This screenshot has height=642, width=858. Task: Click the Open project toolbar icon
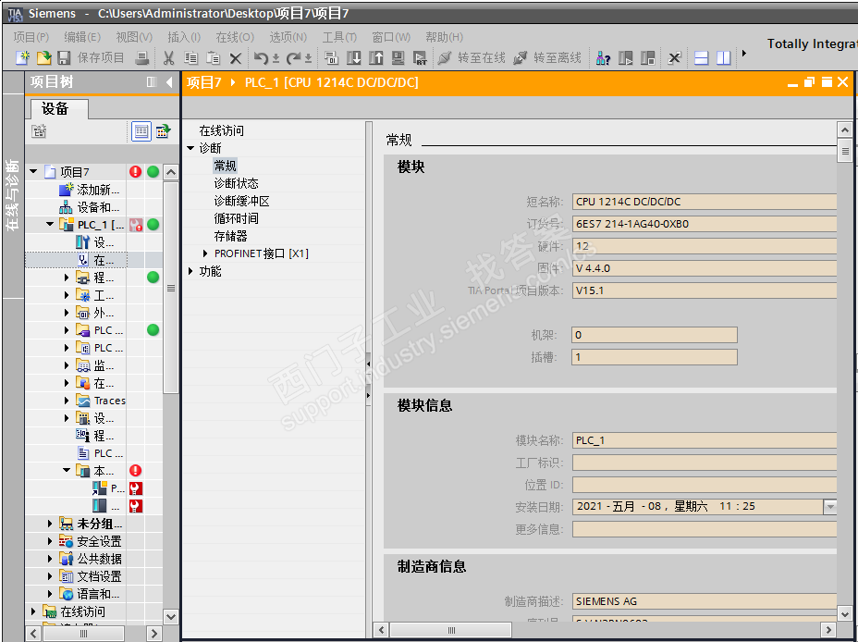coord(43,57)
